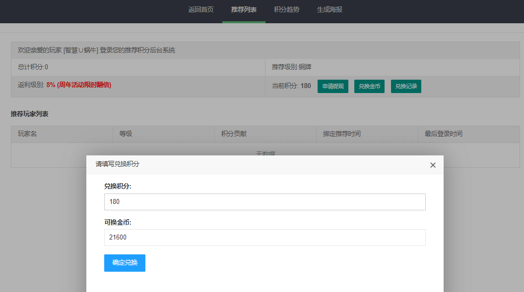Click inside the 兑换积分 input field
524x292 pixels.
tap(264, 201)
